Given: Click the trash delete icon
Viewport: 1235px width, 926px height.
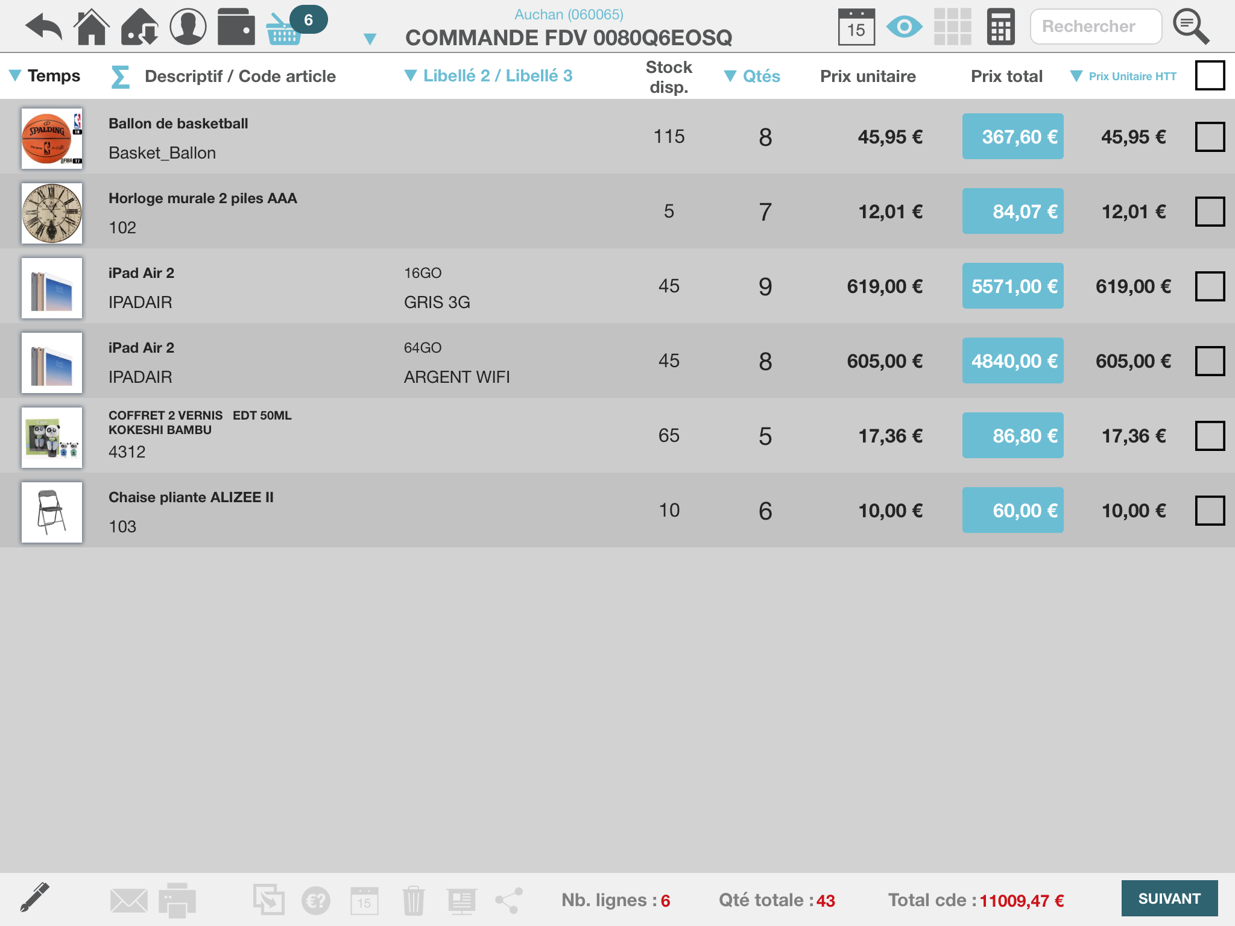Looking at the screenshot, I should pos(414,901).
